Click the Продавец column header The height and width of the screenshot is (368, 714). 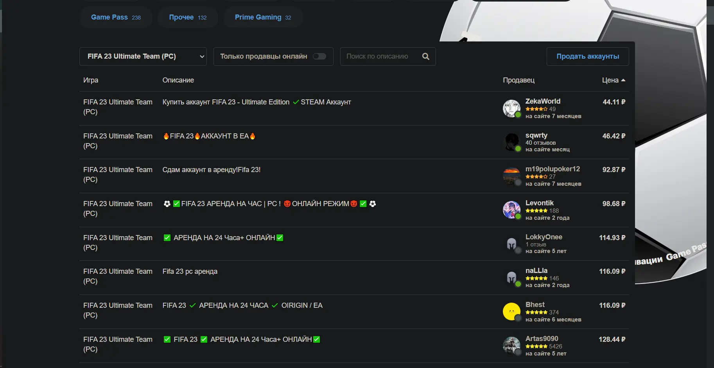[518, 80]
